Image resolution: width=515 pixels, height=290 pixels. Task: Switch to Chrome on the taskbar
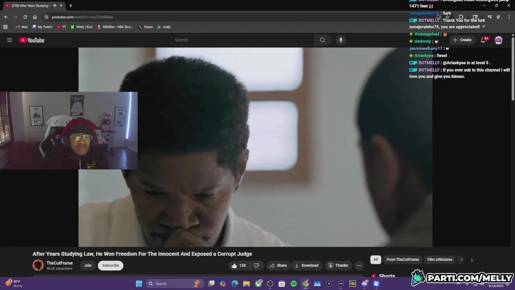(305, 284)
